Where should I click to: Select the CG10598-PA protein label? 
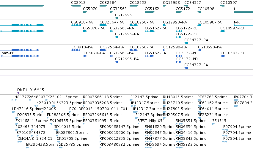coord(210,47)
